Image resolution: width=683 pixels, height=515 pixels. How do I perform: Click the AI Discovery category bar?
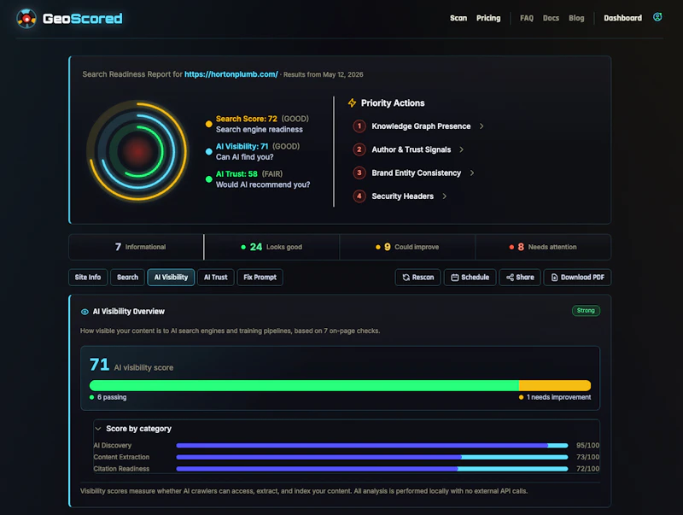pos(372,445)
